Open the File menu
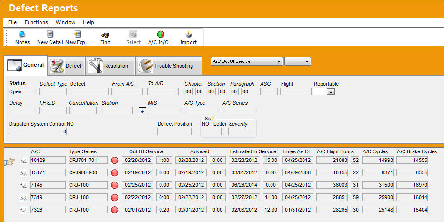 (12, 22)
